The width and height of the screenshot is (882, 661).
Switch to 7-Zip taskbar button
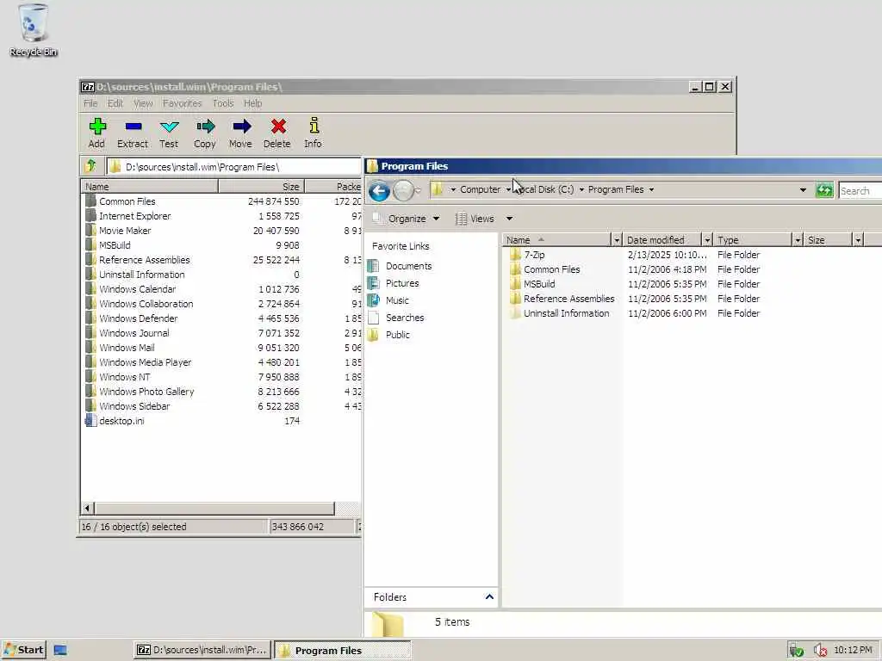pos(202,651)
